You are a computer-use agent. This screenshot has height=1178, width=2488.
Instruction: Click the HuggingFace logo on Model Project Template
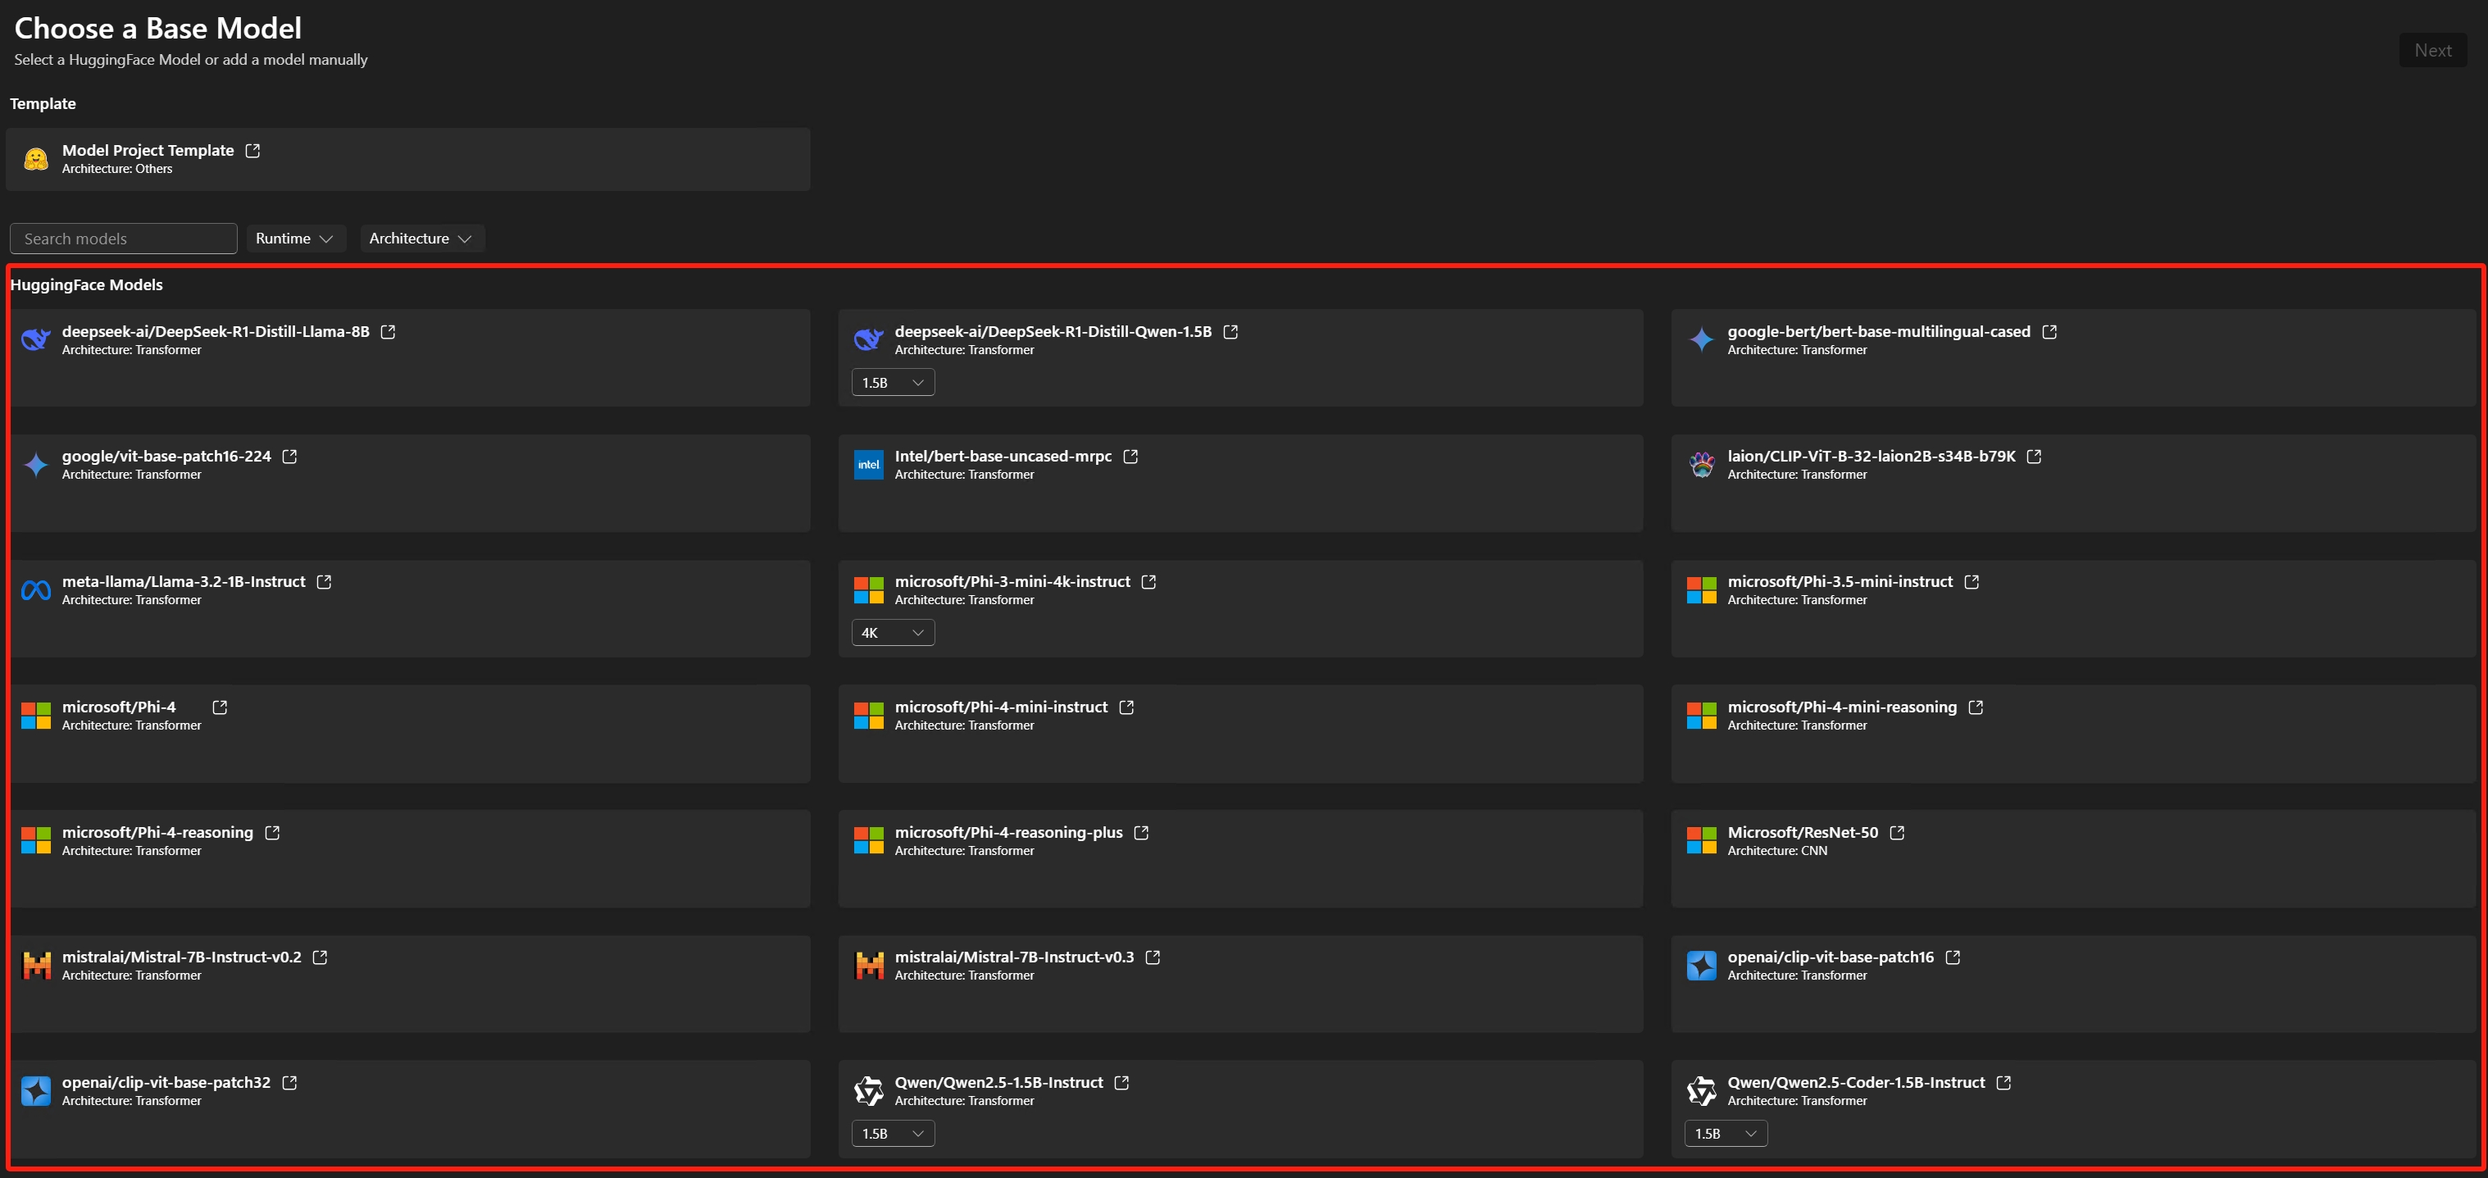36,158
